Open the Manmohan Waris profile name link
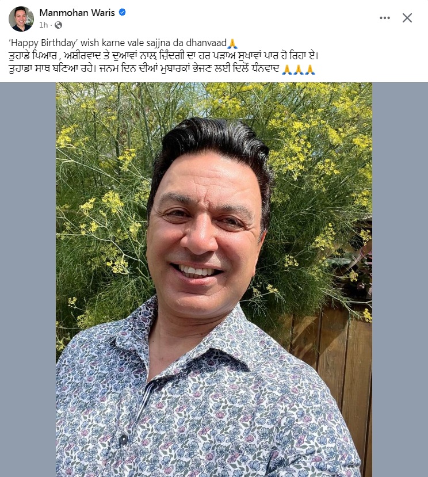Image resolution: width=428 pixels, height=477 pixels. click(x=77, y=13)
